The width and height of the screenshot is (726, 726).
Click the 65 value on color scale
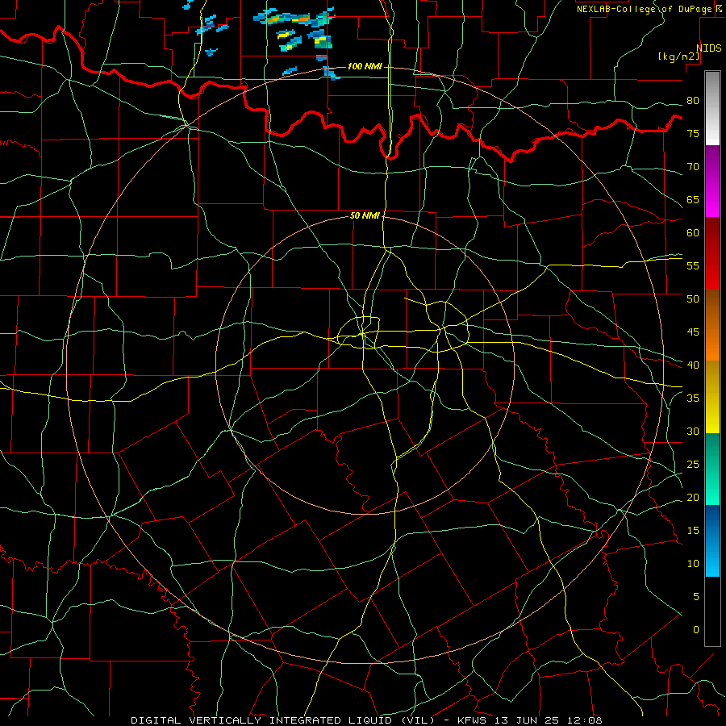click(x=693, y=199)
